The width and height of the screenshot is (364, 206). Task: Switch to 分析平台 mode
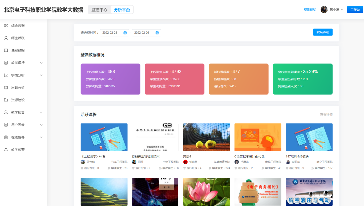click(x=122, y=10)
